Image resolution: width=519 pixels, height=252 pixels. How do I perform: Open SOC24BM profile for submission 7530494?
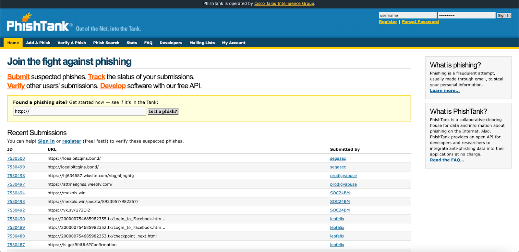pyautogui.click(x=340, y=193)
